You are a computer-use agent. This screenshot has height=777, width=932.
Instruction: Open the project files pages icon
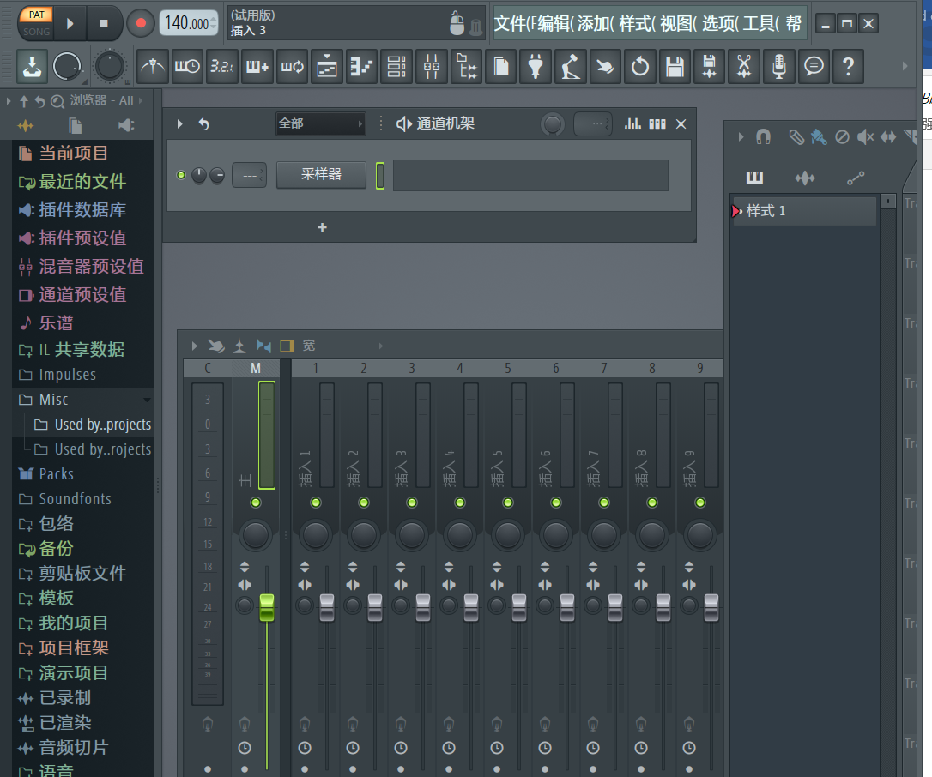(x=501, y=66)
